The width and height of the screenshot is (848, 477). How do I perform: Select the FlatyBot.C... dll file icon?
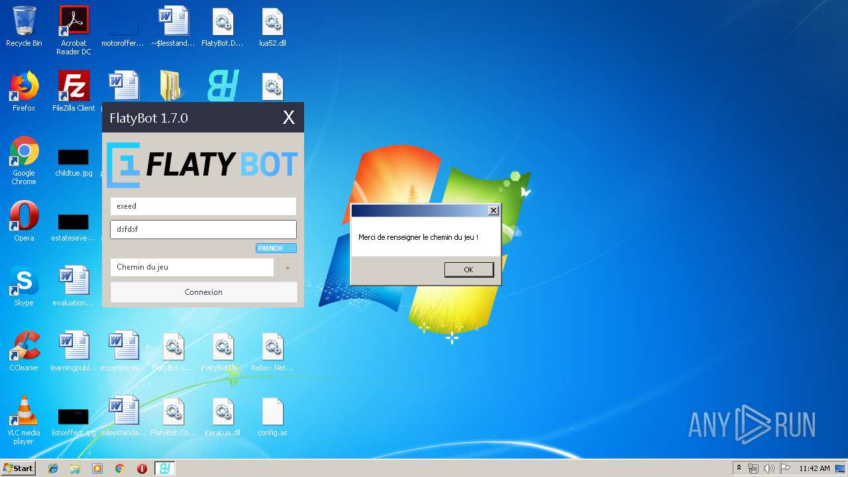pos(173,351)
